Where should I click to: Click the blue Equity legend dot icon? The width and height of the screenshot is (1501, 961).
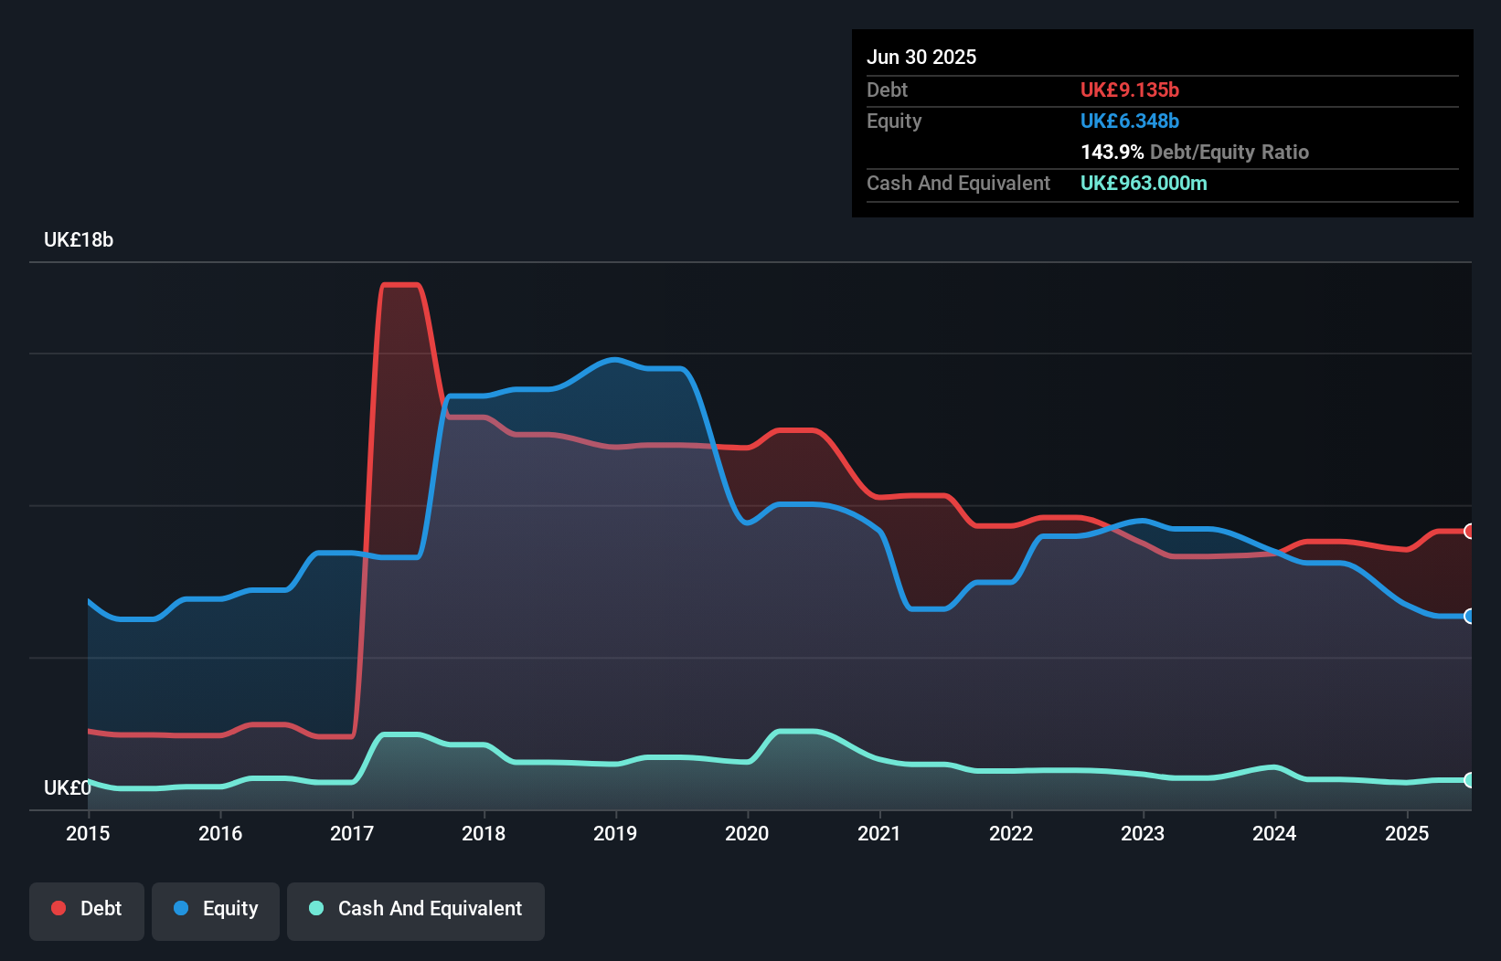pos(182,908)
